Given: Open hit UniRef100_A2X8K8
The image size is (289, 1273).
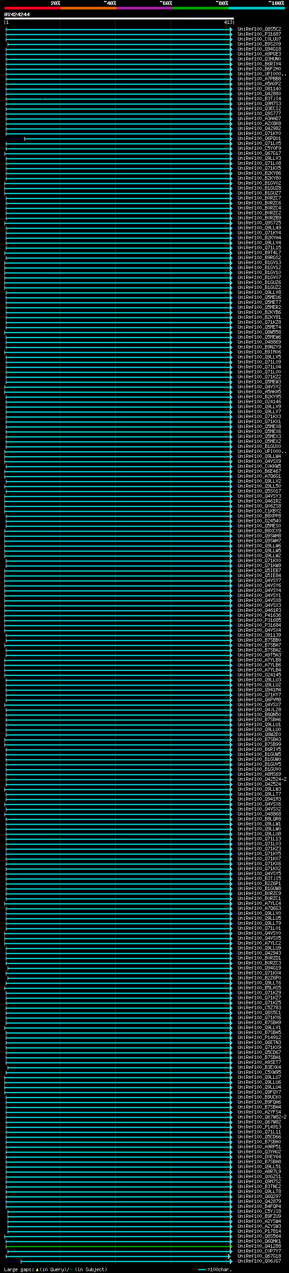Looking at the screenshot, I should (259, 124).
